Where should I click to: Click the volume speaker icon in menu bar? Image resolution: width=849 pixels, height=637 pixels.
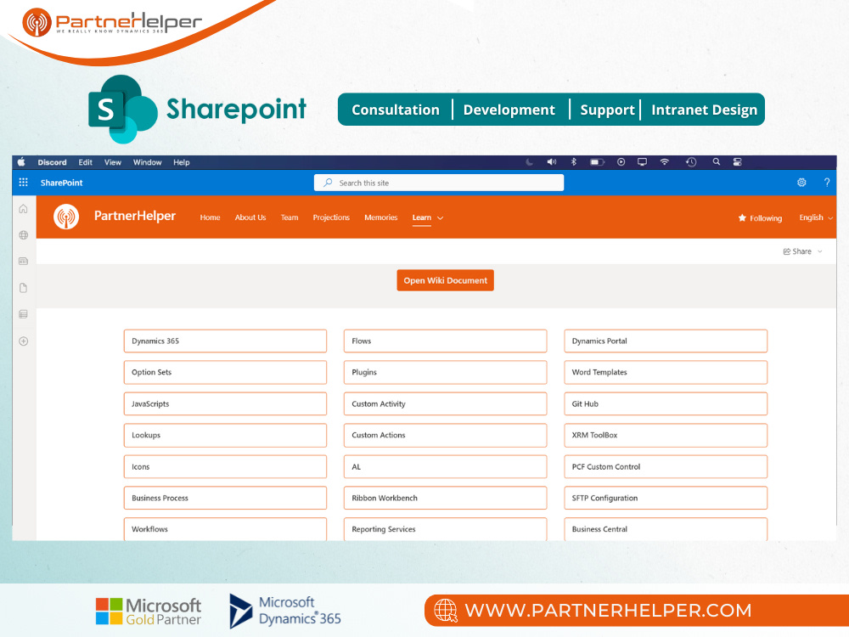click(x=551, y=162)
